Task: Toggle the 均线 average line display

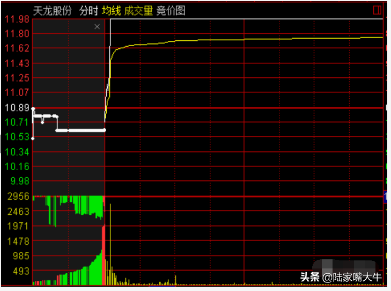Action: point(111,11)
